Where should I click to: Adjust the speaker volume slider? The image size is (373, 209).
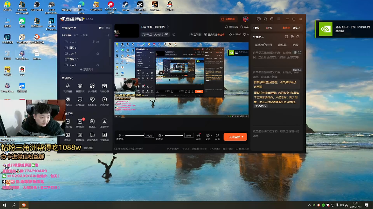point(174,135)
